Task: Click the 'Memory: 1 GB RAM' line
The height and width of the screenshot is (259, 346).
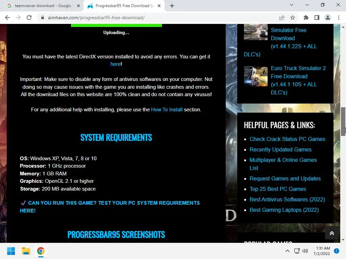Action: [43, 174]
